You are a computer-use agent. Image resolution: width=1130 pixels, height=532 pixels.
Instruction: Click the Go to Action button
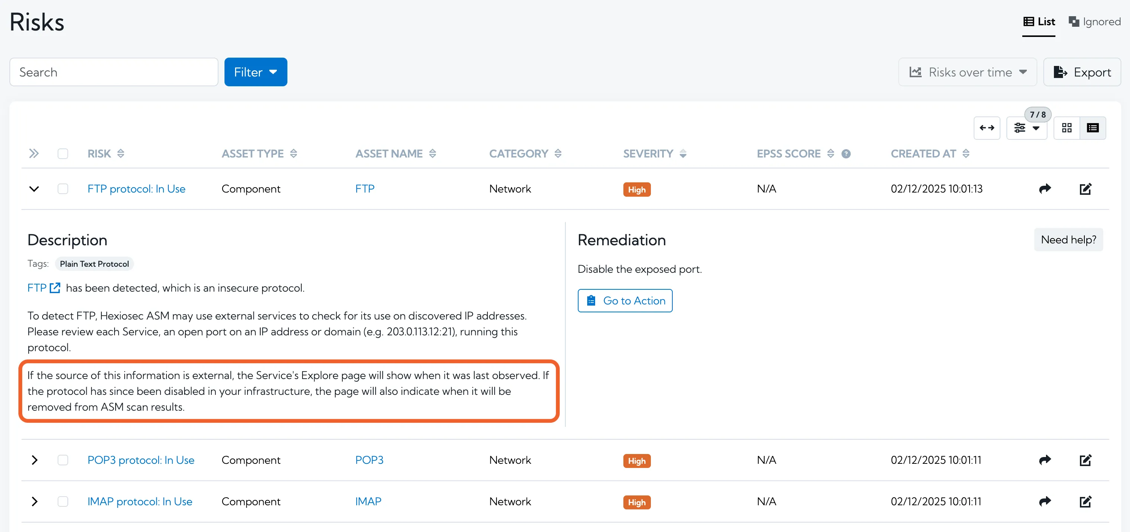(x=625, y=301)
